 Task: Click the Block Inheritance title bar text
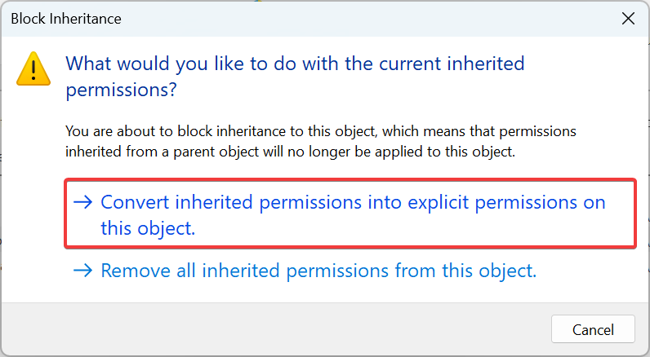(x=66, y=19)
